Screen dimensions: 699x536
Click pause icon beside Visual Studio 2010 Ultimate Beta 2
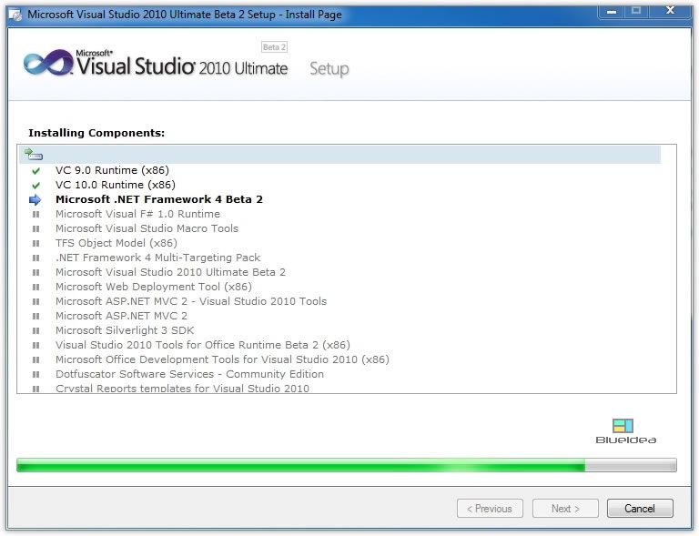[x=36, y=273]
